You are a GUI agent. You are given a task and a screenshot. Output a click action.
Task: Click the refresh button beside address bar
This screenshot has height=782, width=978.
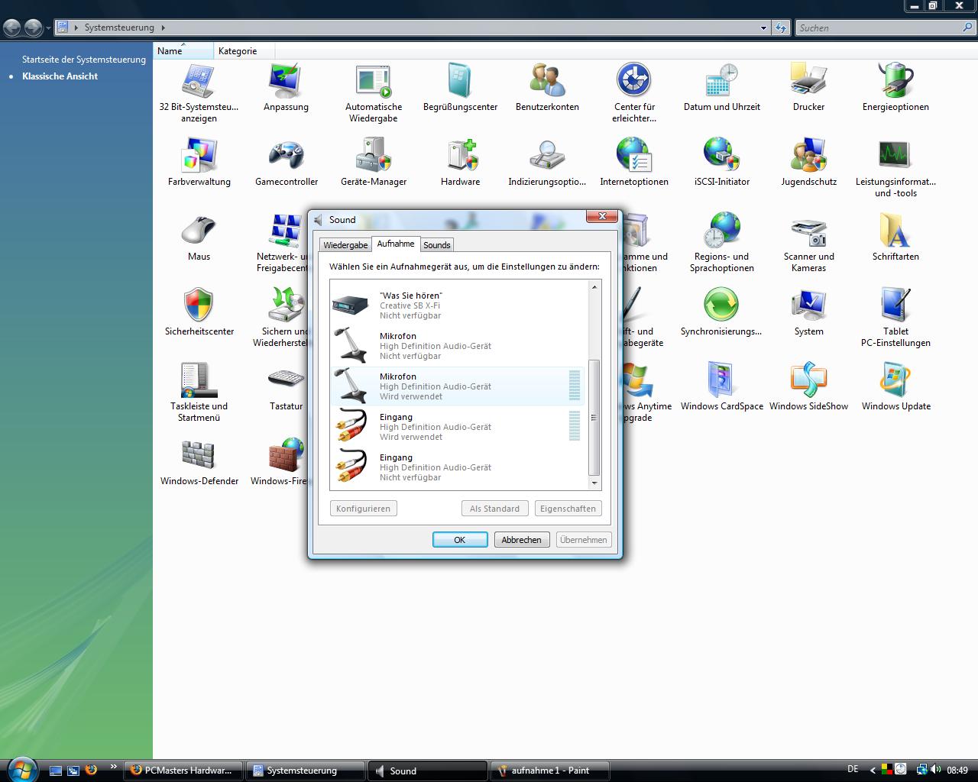click(x=780, y=28)
